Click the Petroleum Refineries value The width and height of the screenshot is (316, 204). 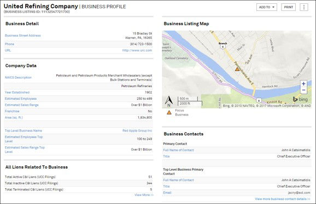click(137, 86)
